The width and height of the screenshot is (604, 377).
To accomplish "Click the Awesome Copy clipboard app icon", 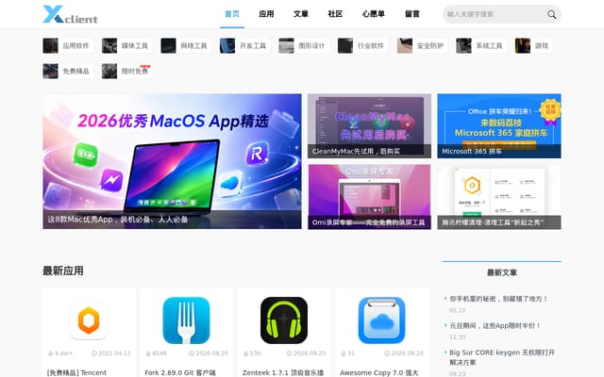I will (x=381, y=320).
